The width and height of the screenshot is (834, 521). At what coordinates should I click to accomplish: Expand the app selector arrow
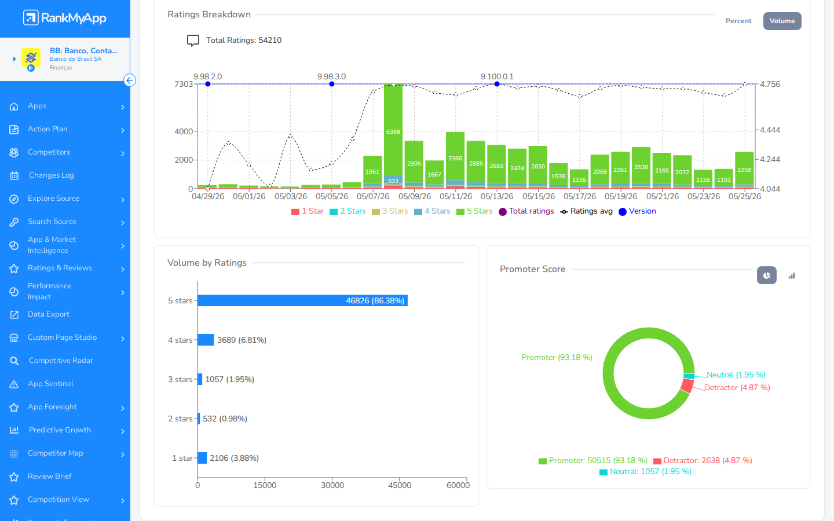(14, 59)
